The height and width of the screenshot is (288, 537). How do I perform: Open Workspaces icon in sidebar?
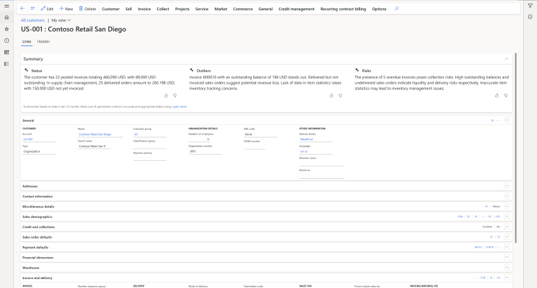pos(6,52)
